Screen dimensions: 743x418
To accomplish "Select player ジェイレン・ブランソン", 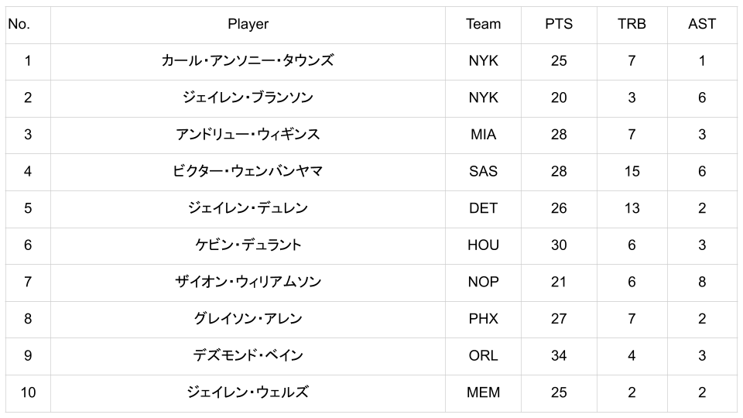I will click(248, 98).
